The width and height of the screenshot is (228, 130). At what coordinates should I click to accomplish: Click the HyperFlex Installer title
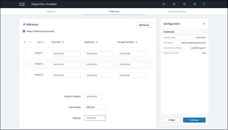[x=44, y=4]
